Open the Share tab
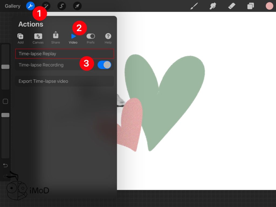The width and height of the screenshot is (276, 207). (x=56, y=38)
